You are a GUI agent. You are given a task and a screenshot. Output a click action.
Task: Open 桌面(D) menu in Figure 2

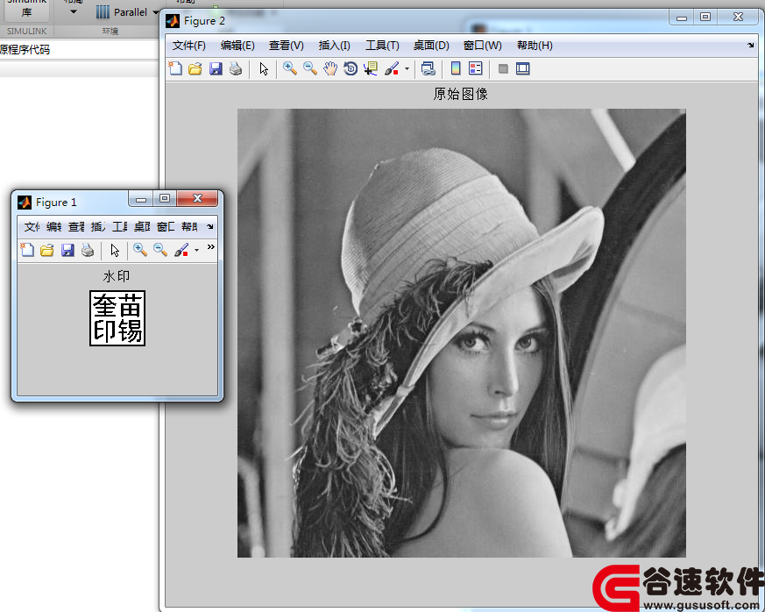[431, 46]
